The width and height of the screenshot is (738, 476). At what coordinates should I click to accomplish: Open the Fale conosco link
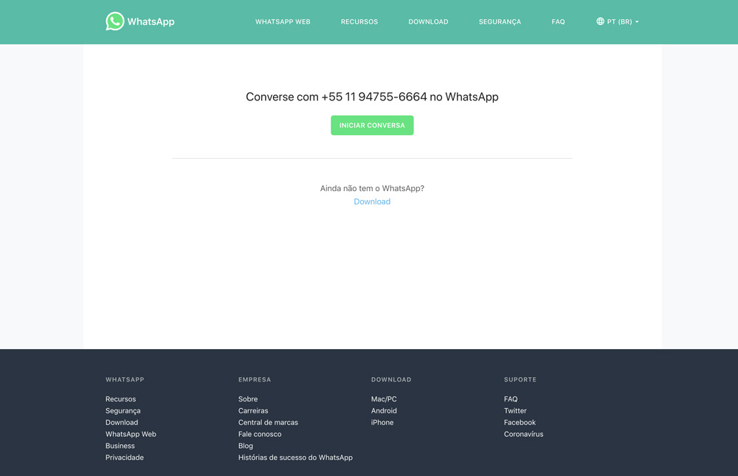tap(259, 434)
